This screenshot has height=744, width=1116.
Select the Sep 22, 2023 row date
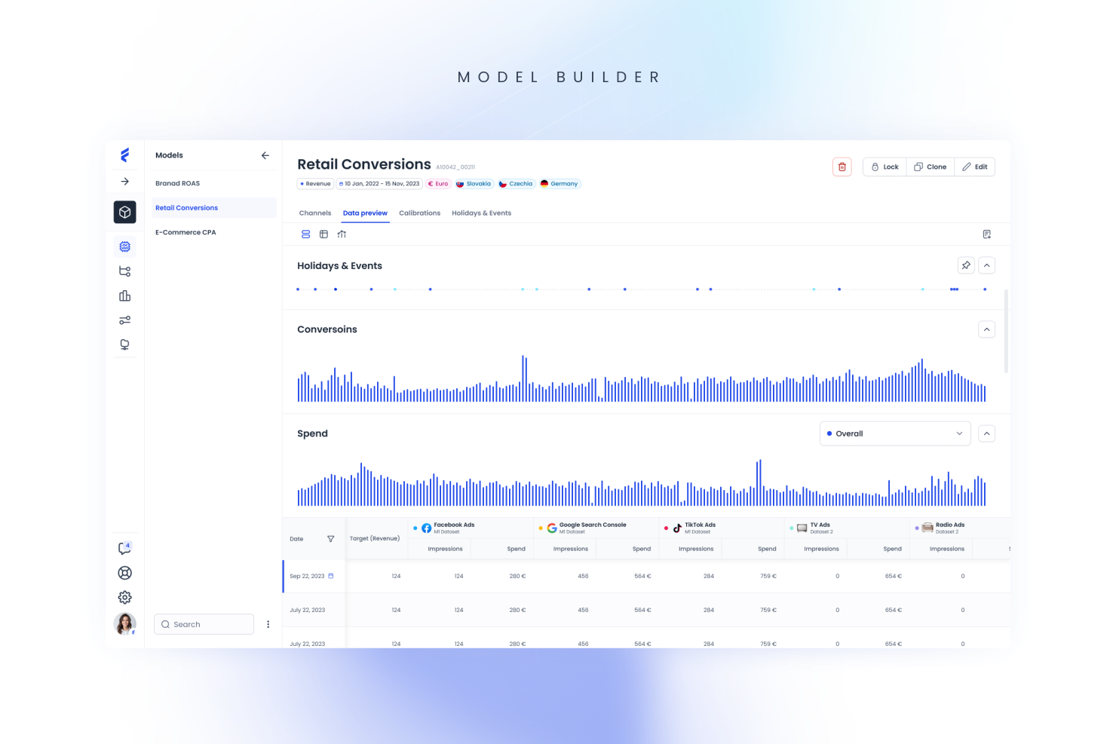point(307,576)
